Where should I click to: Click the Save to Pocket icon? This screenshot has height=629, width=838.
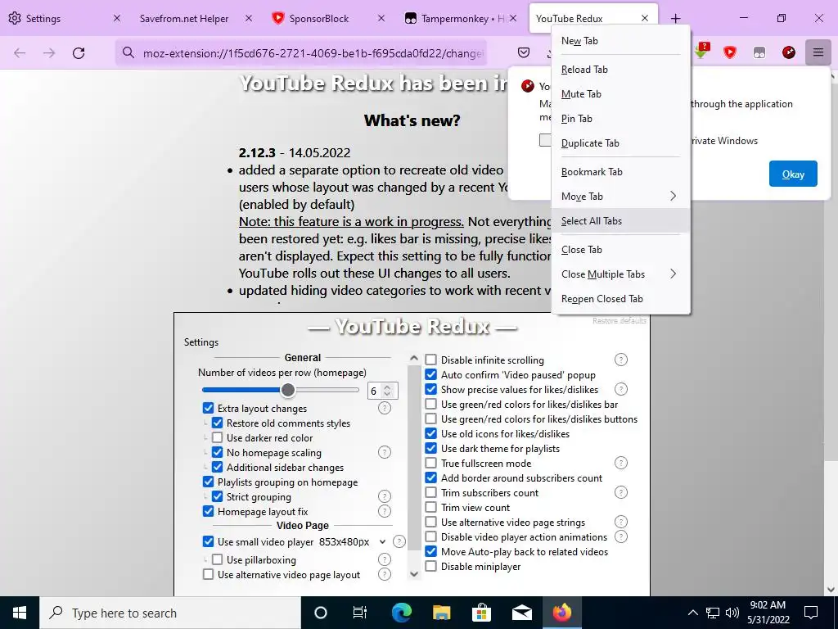coord(524,52)
